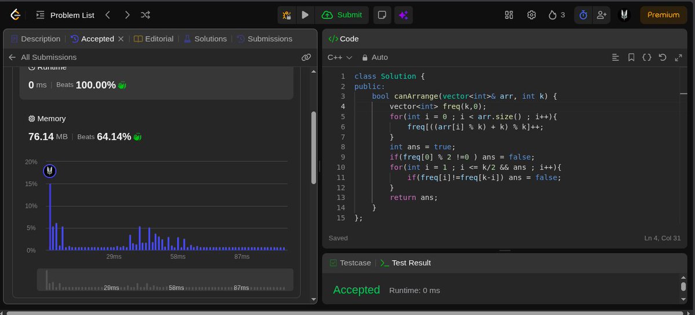Screen dimensions: 695x315
Task: Open the Testcase tab
Action: point(350,262)
